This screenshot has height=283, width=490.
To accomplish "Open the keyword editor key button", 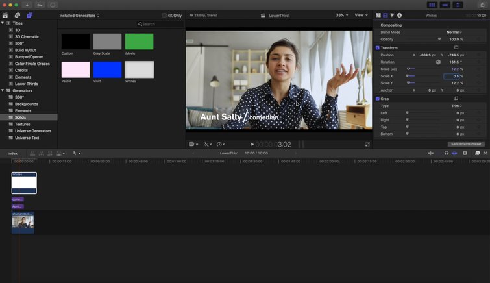I will click(x=40, y=5).
